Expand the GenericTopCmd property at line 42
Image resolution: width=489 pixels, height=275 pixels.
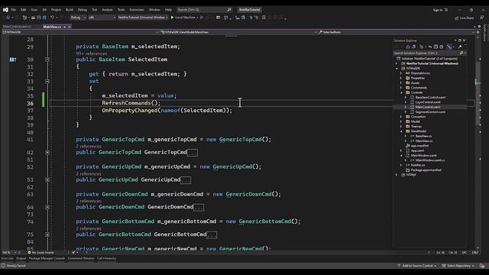pyautogui.click(x=47, y=153)
